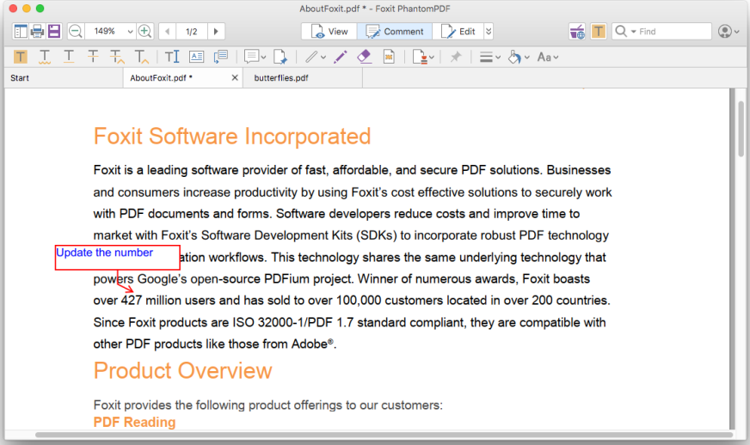Open the drawing shapes dropdown arrow
The height and width of the screenshot is (445, 750).
(323, 58)
